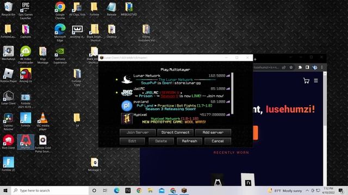Bookmark page with Chrome star icon
This screenshot has width=348, height=195.
(x=291, y=67)
